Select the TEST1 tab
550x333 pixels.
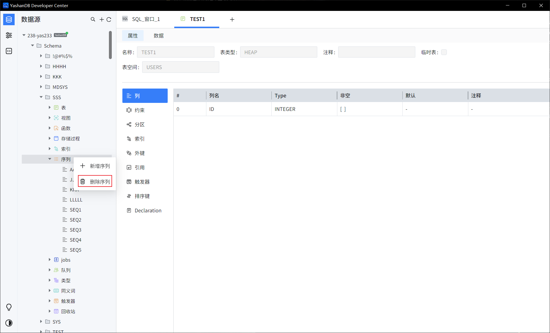click(x=197, y=19)
